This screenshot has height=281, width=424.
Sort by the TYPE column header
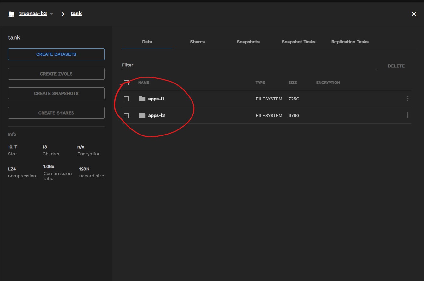coord(260,83)
